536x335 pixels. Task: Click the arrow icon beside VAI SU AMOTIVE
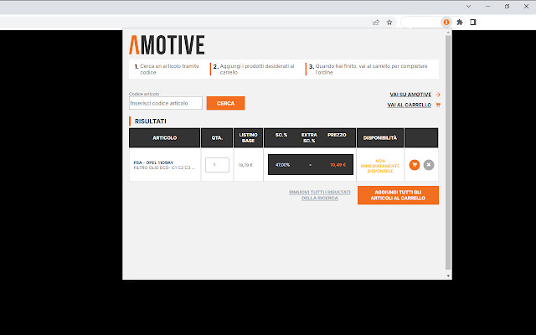tap(438, 95)
